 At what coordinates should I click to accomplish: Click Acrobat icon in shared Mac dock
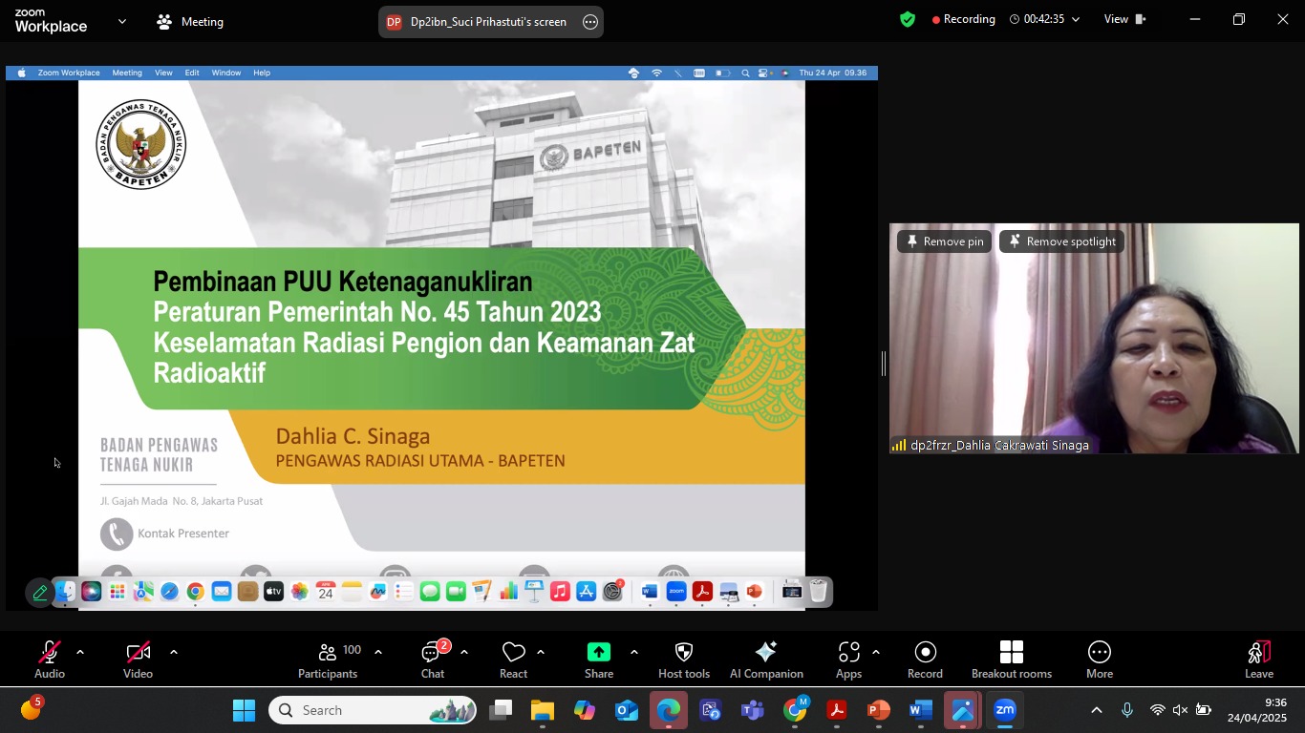coord(703,592)
